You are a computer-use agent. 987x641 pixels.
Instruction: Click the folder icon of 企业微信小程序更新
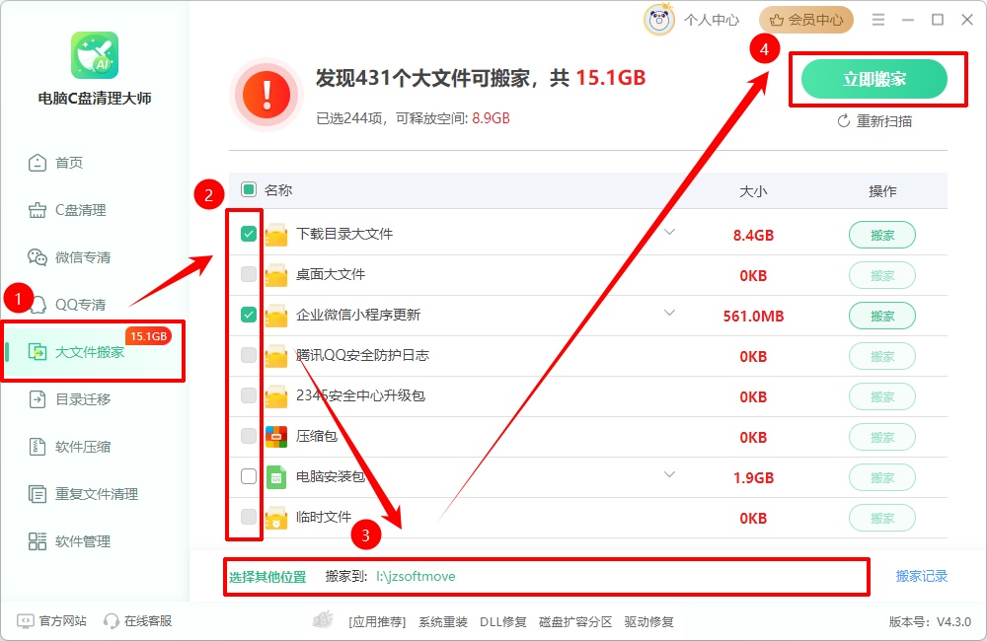click(x=275, y=316)
